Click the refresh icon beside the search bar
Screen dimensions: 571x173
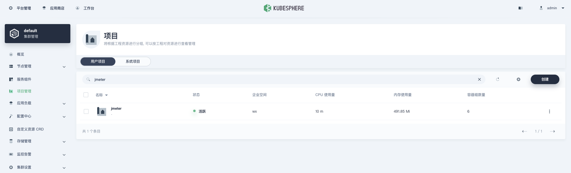[x=497, y=79]
